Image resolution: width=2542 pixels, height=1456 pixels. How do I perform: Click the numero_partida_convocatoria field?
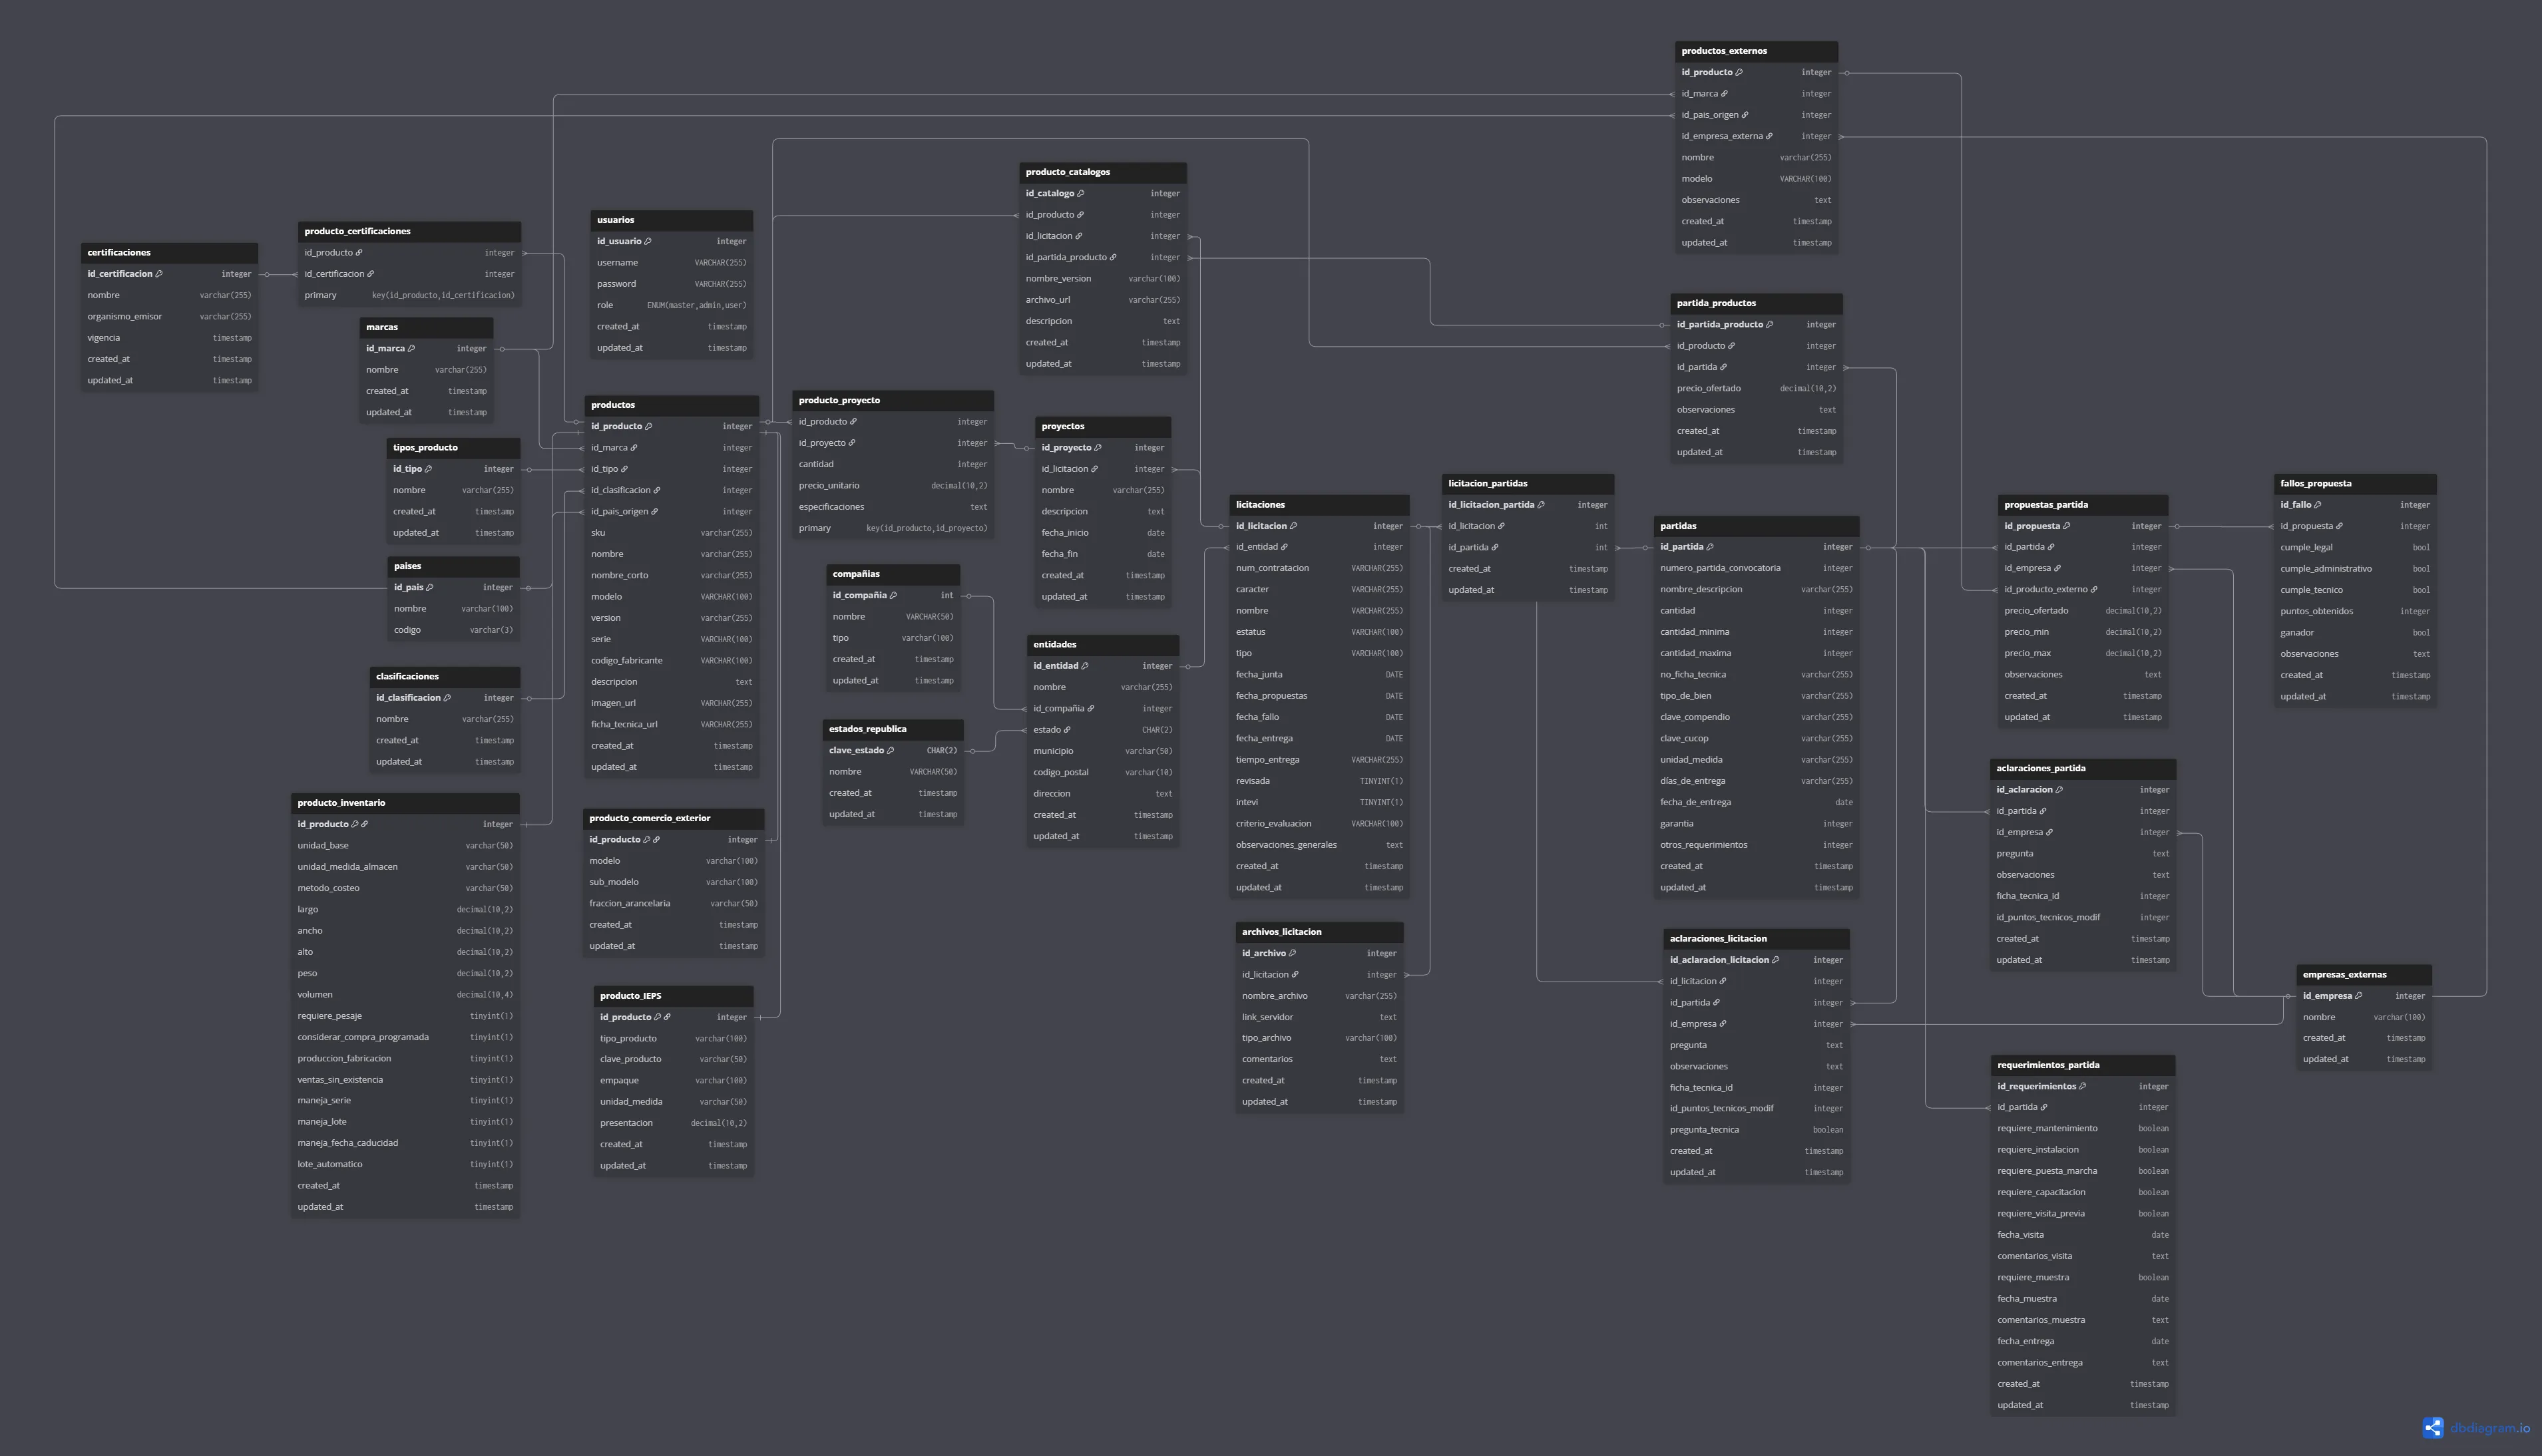(1757, 569)
